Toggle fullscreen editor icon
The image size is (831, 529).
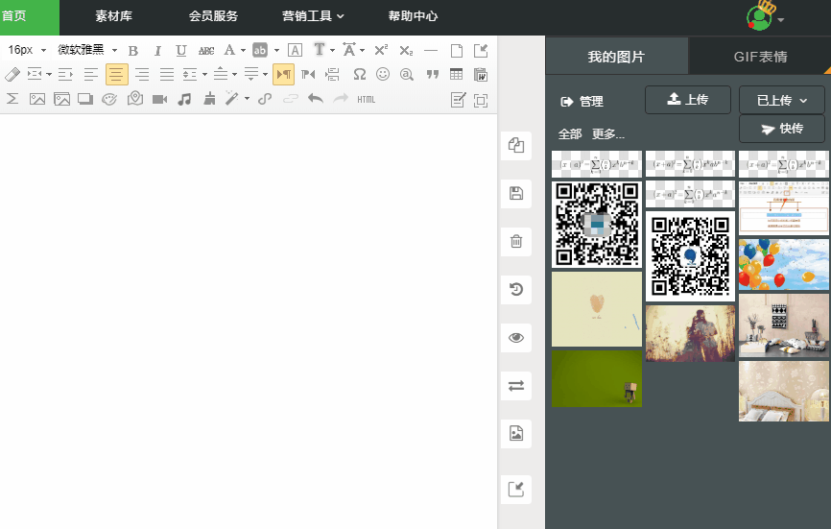[481, 100]
